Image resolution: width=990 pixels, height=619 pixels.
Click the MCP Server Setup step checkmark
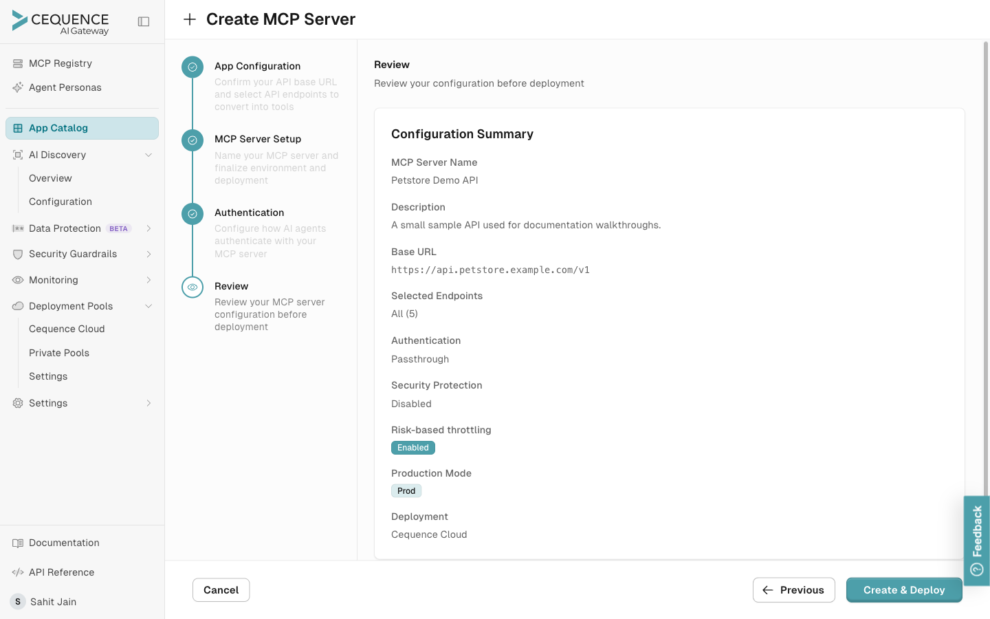pyautogui.click(x=192, y=140)
